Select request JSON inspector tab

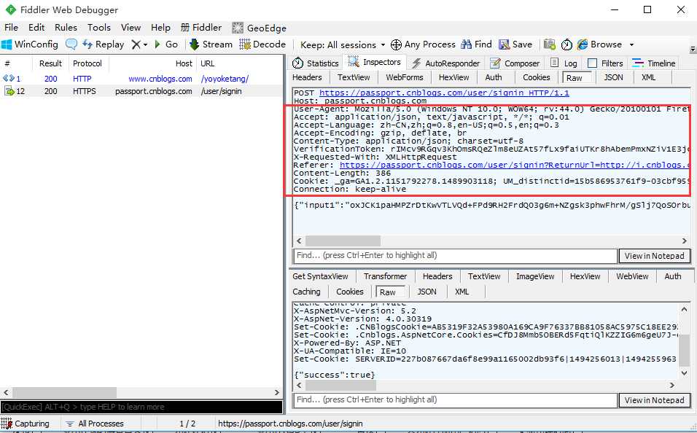pos(613,77)
